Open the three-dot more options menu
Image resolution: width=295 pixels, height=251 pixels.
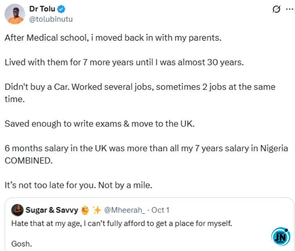[x=288, y=9]
